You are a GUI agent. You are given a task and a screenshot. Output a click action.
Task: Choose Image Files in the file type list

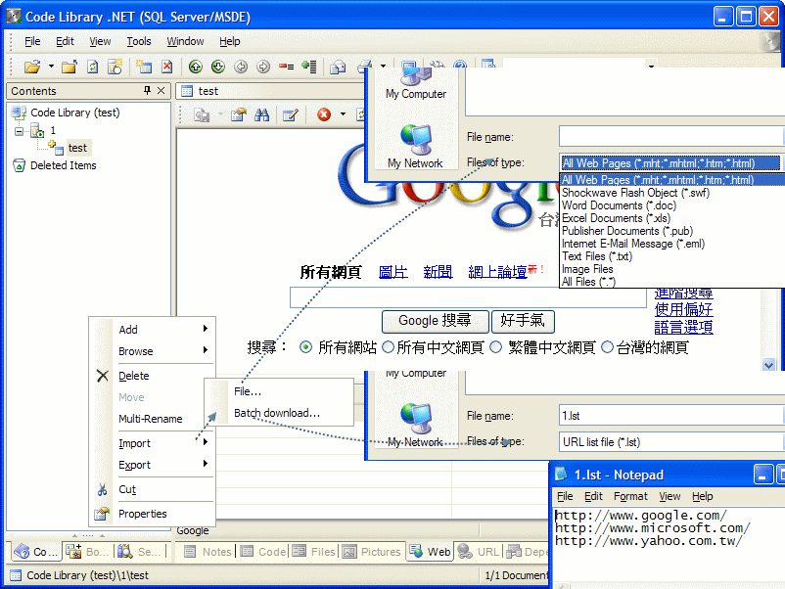click(x=587, y=269)
